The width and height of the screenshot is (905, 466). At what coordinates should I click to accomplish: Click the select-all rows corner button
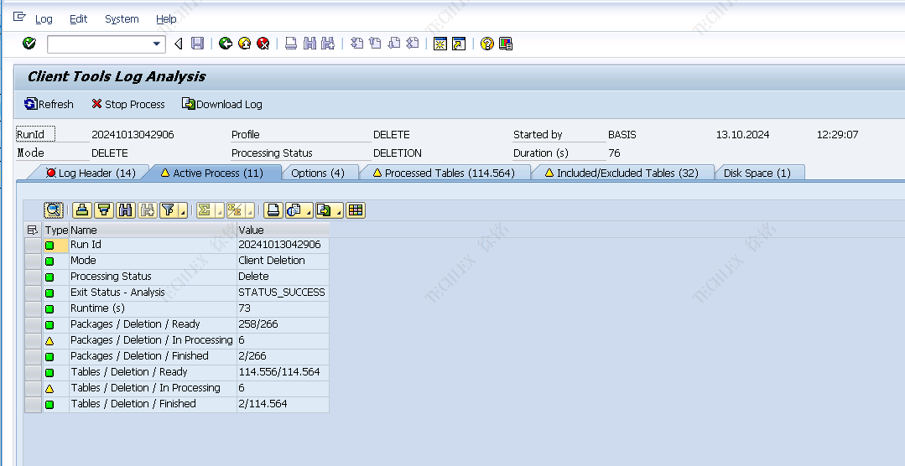tap(33, 230)
